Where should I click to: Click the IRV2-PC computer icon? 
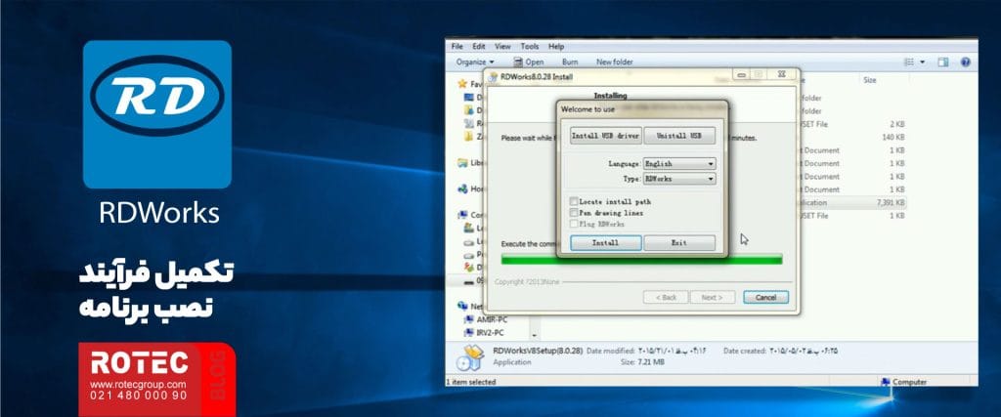click(468, 333)
